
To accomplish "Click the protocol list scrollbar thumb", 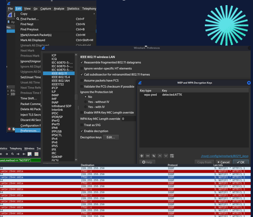I will 76,97.
